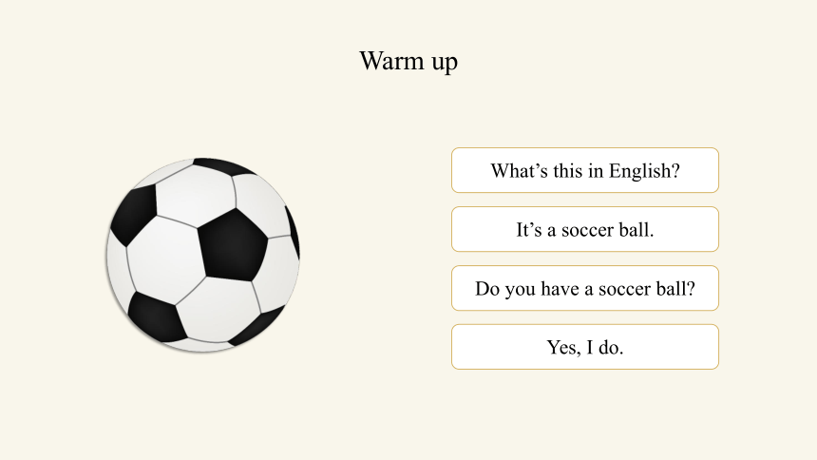Image resolution: width=817 pixels, height=460 pixels.
Task: Click the word "It's" in the second box
Action: [x=529, y=229]
